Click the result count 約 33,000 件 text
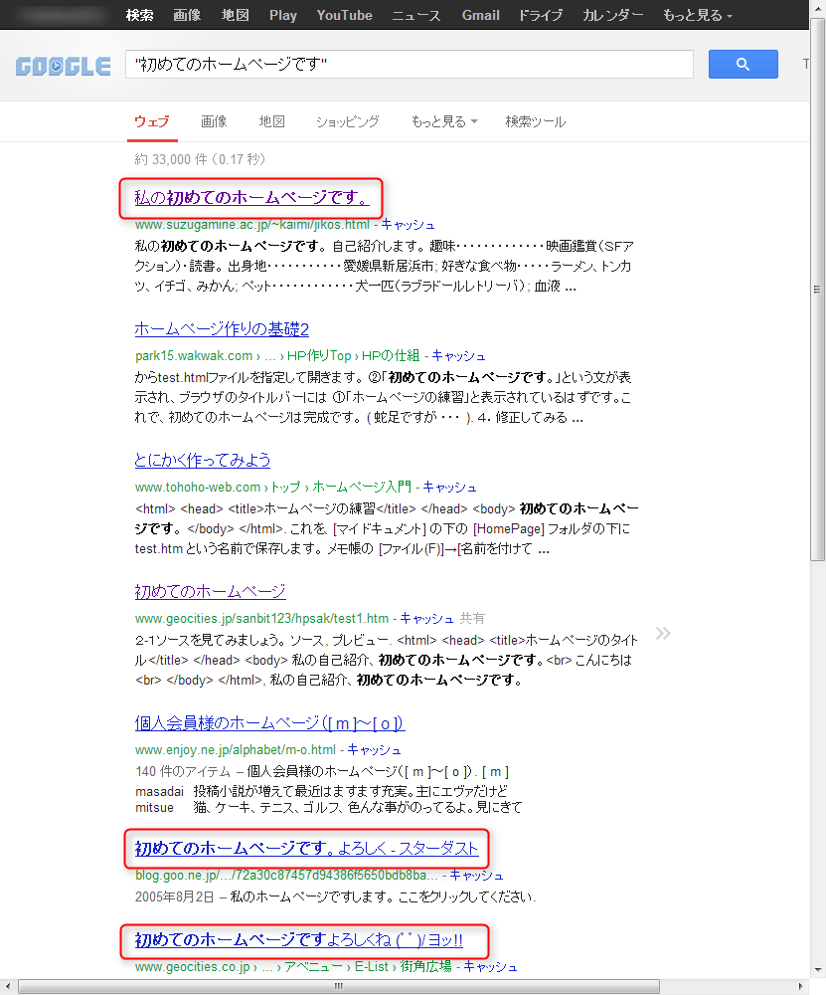Screen dimensions: 826x995 point(172,159)
